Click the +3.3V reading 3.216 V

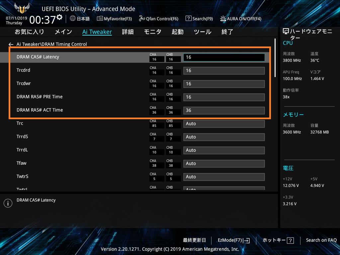(290, 204)
